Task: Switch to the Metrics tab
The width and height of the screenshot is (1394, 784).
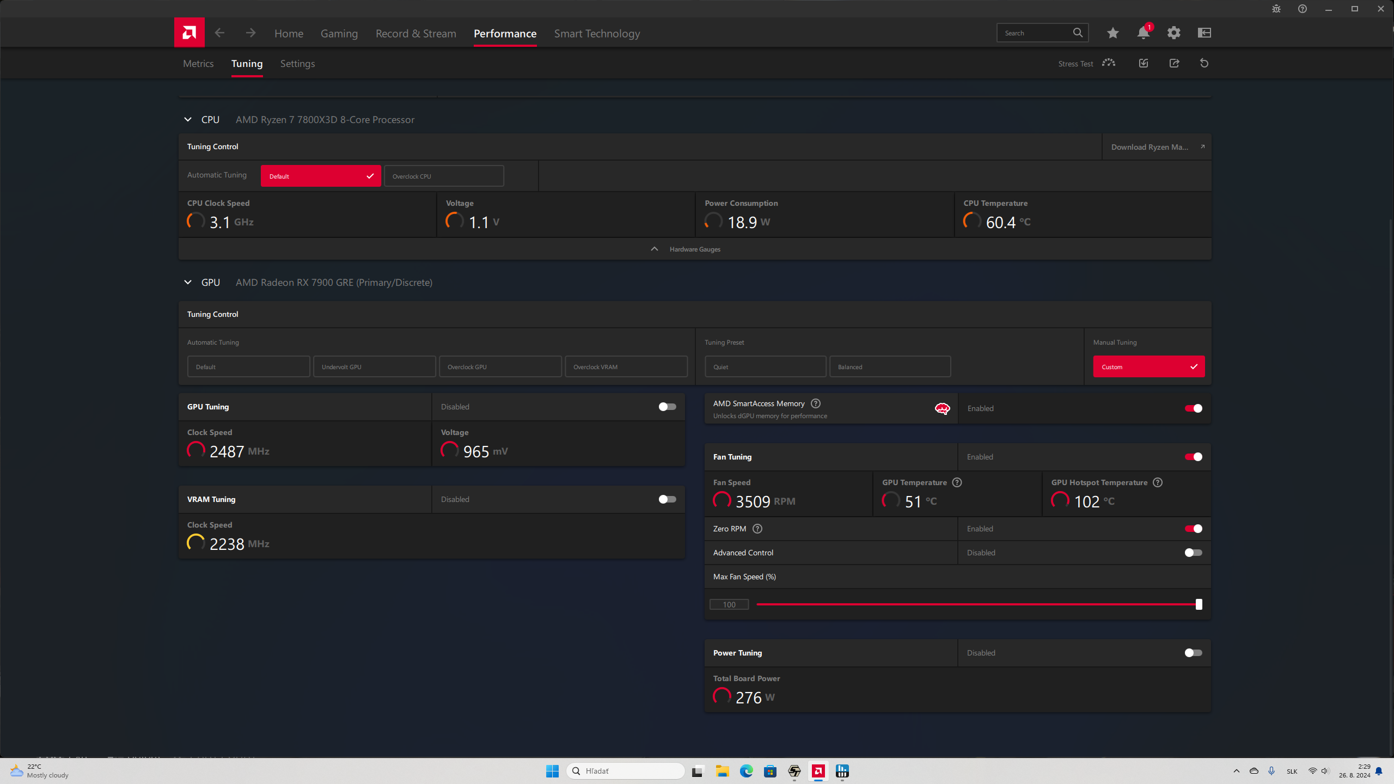Action: click(x=198, y=64)
